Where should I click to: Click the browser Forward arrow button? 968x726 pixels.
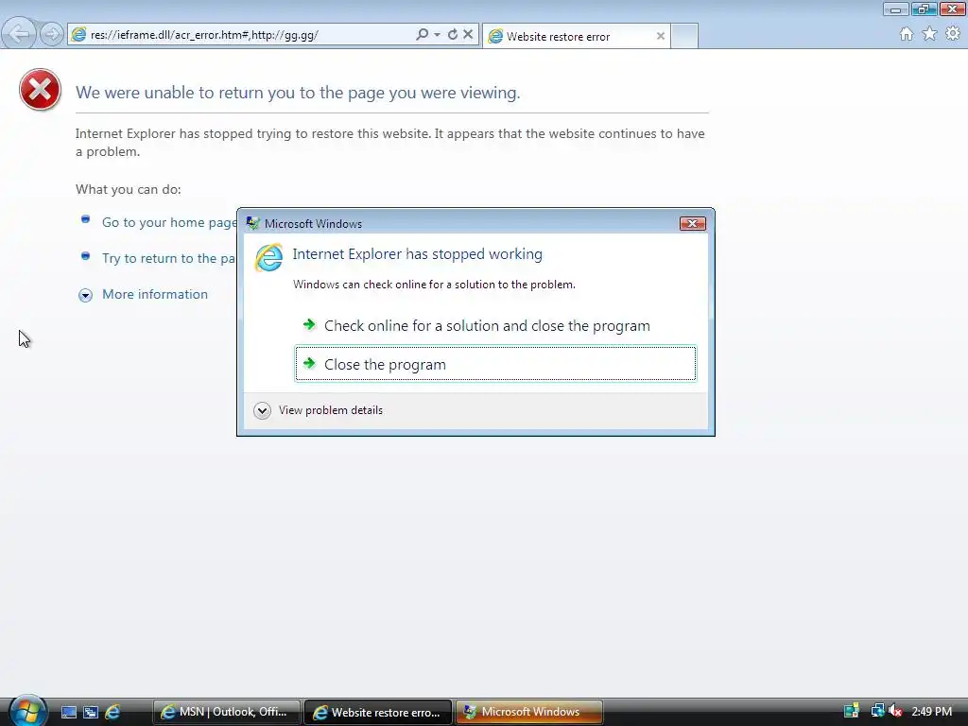tap(52, 34)
